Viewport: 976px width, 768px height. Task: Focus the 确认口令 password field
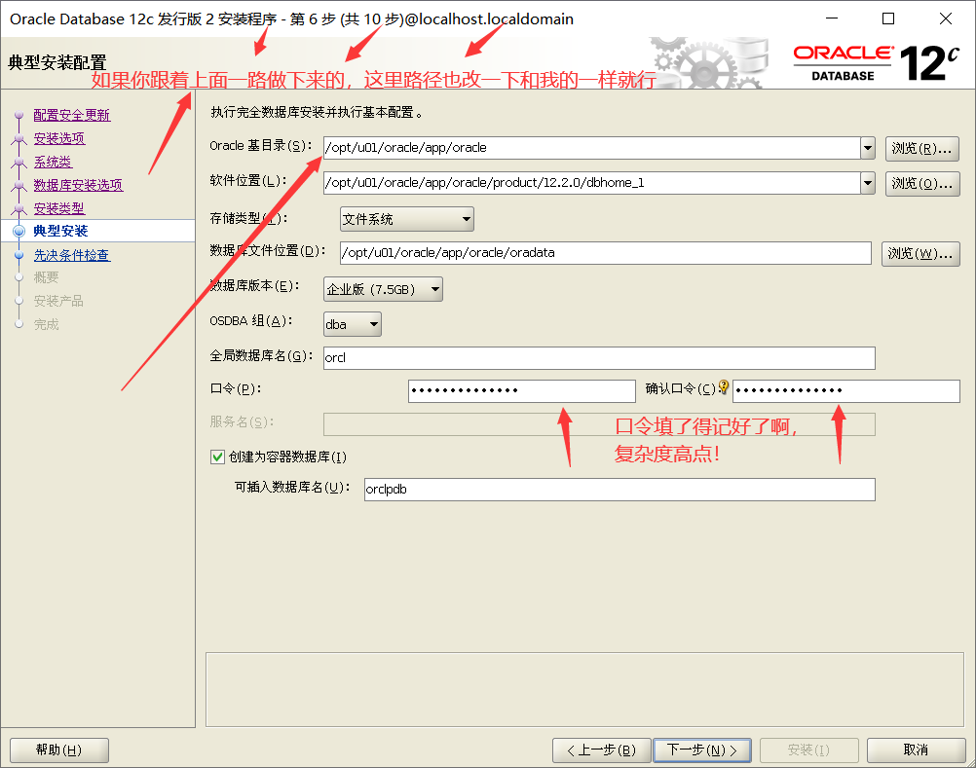(x=845, y=391)
